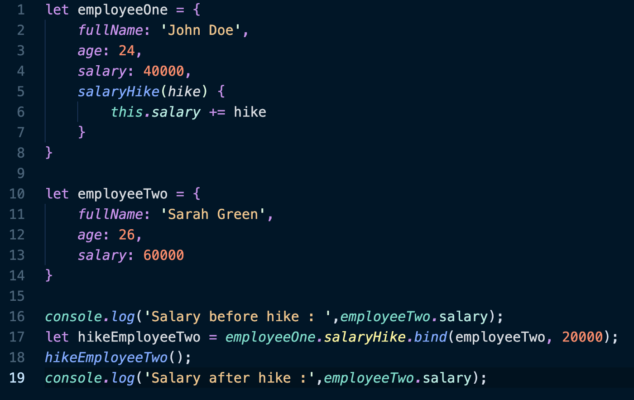The image size is (634, 400).
Task: Click the += operator on line 6
Action: pyautogui.click(x=217, y=112)
